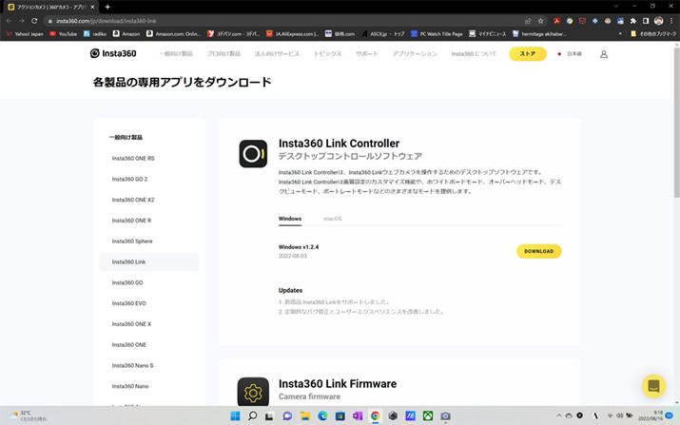Open the Windows Start menu

[235, 416]
